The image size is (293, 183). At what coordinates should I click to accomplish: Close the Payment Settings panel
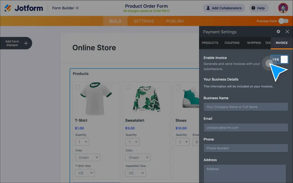coord(287,32)
